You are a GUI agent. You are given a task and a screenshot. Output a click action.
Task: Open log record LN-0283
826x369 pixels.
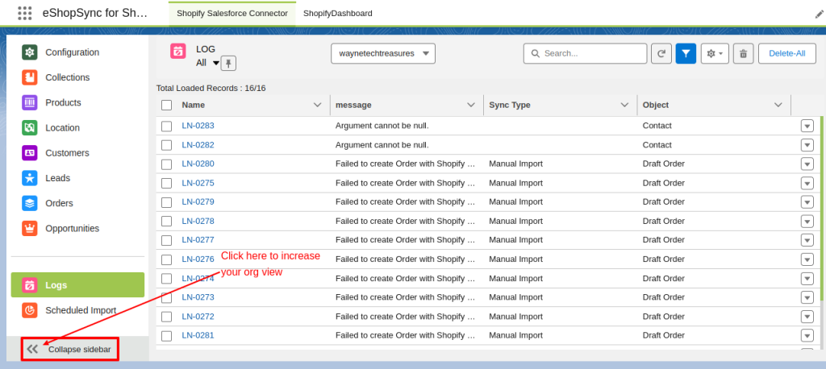tap(198, 126)
